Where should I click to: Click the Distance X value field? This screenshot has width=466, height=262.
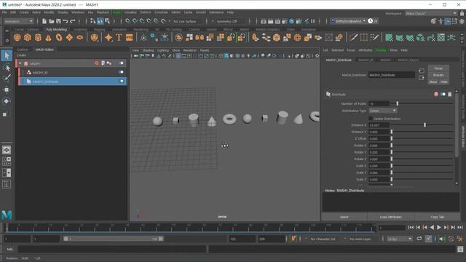[x=379, y=125]
